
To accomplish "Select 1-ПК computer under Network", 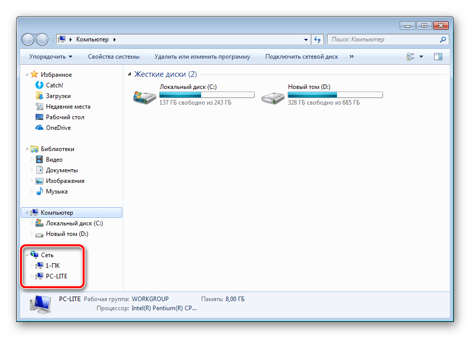I will 53,266.
